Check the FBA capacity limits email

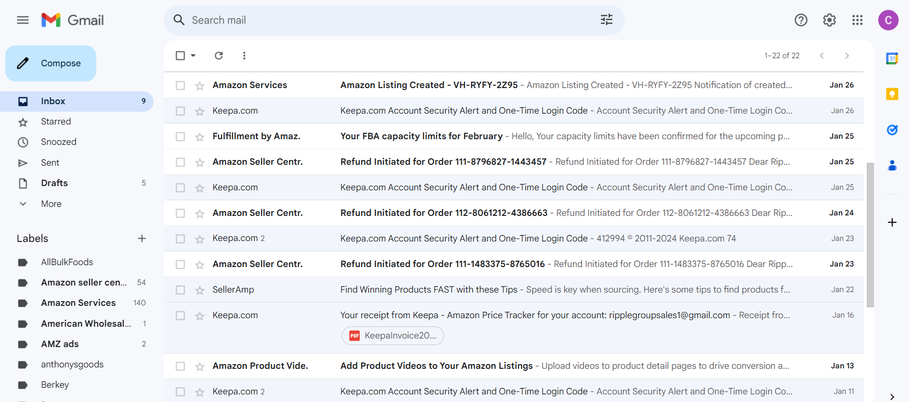[x=180, y=136]
